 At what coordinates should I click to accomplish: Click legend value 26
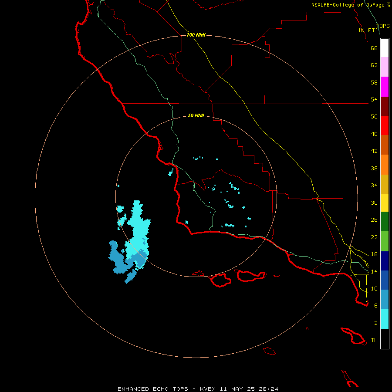(x=374, y=220)
